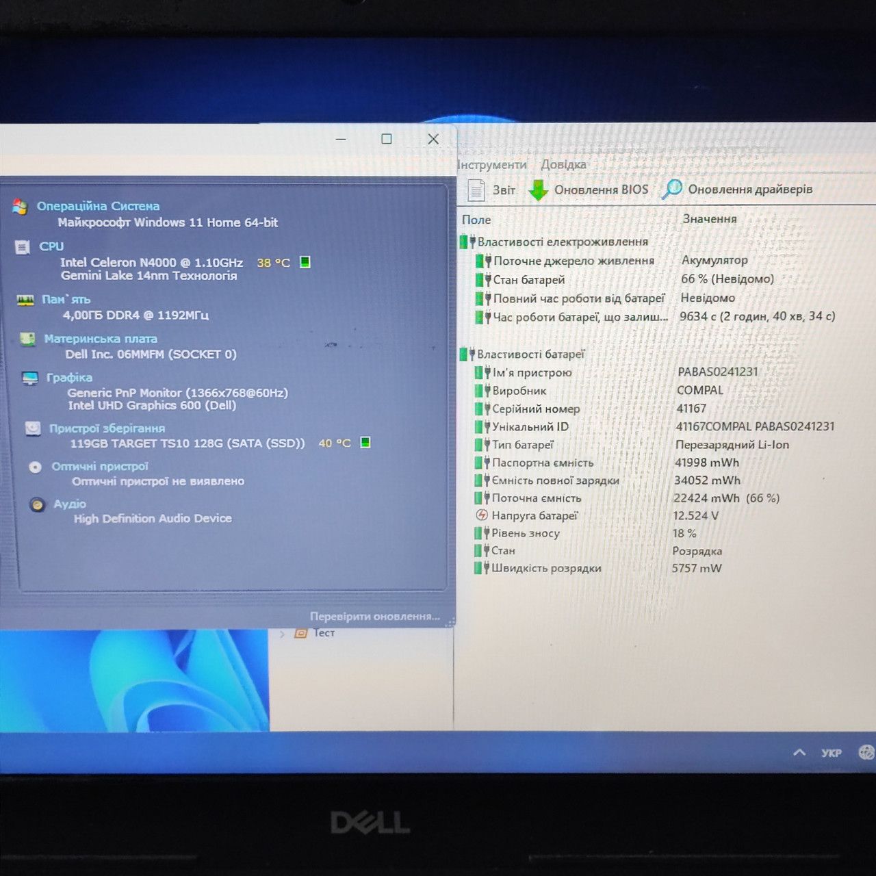This screenshot has height=876, width=876.
Task: Click the Материнська плата board icon
Action: click(x=27, y=339)
